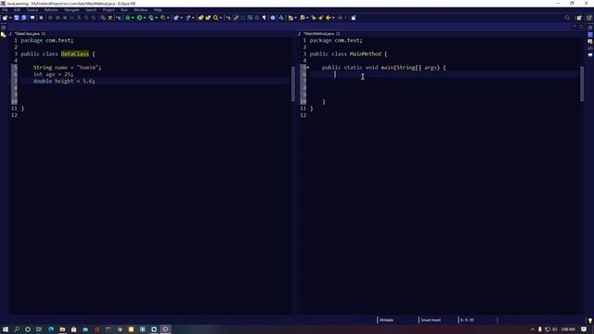The height and width of the screenshot is (334, 594).
Task: Click the New file toolbar icon
Action: pos(5,18)
